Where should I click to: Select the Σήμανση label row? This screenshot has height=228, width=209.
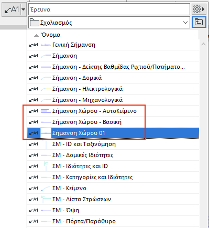coord(113,56)
